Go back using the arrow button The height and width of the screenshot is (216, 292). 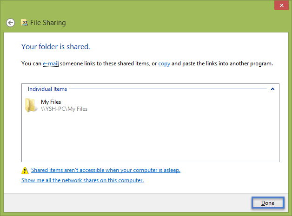click(x=10, y=23)
